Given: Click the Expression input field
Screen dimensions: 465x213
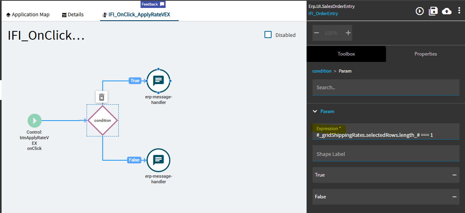Looking at the screenshot, I should point(386,132).
